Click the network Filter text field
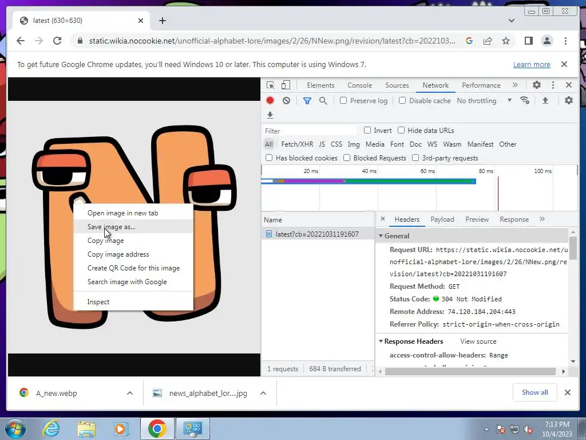Viewport: 586px width, 440px height. 310,131
